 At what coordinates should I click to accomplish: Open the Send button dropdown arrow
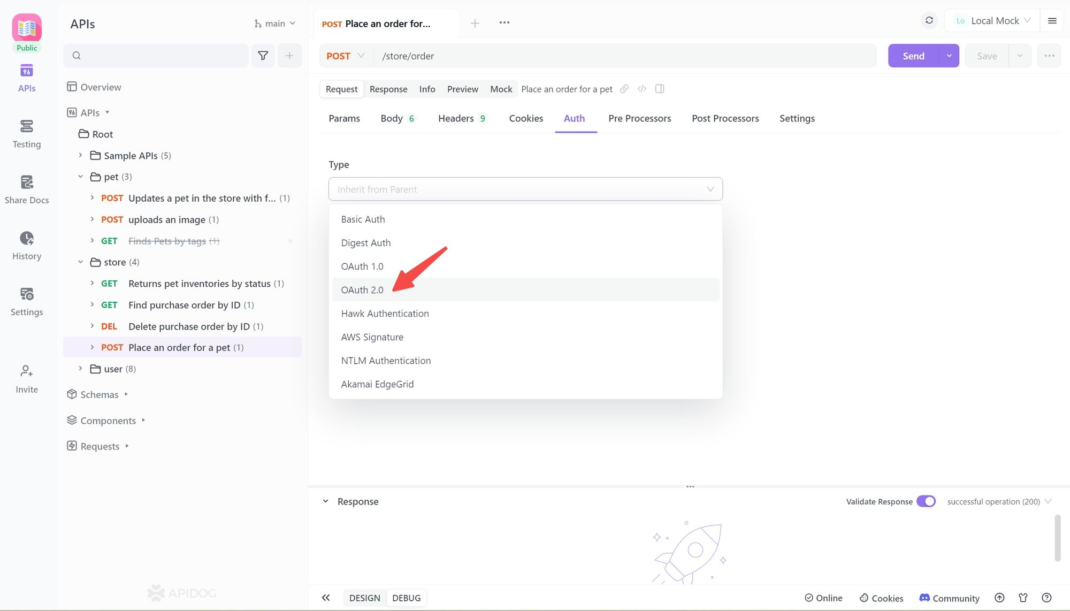tap(949, 56)
